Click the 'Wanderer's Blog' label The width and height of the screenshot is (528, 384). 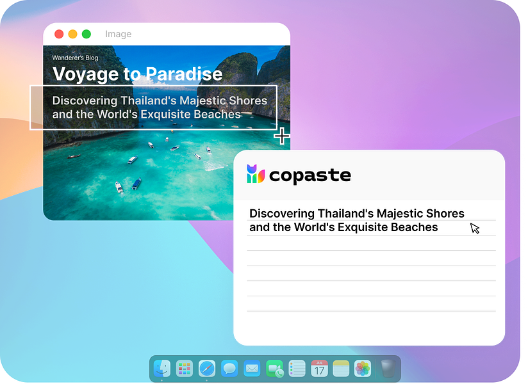point(75,58)
